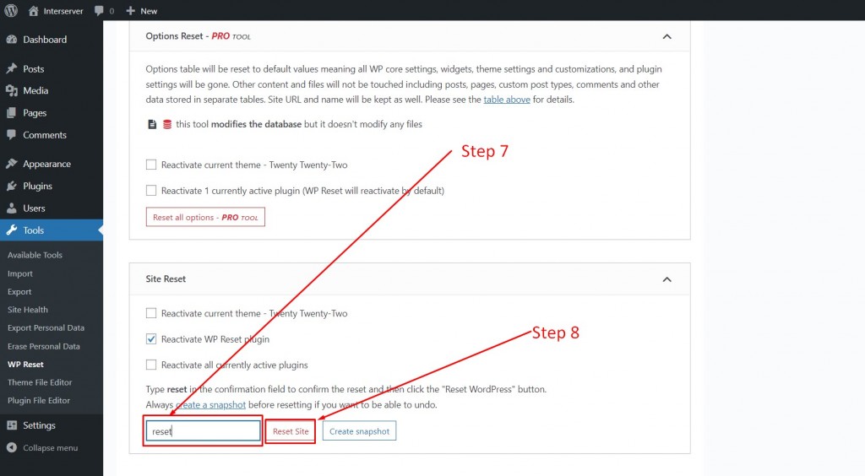Image resolution: width=865 pixels, height=476 pixels.
Task: Click the Reset Site button
Action: [291, 431]
